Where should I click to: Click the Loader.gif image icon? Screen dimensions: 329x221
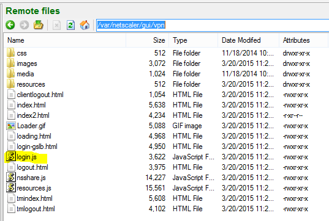11,126
